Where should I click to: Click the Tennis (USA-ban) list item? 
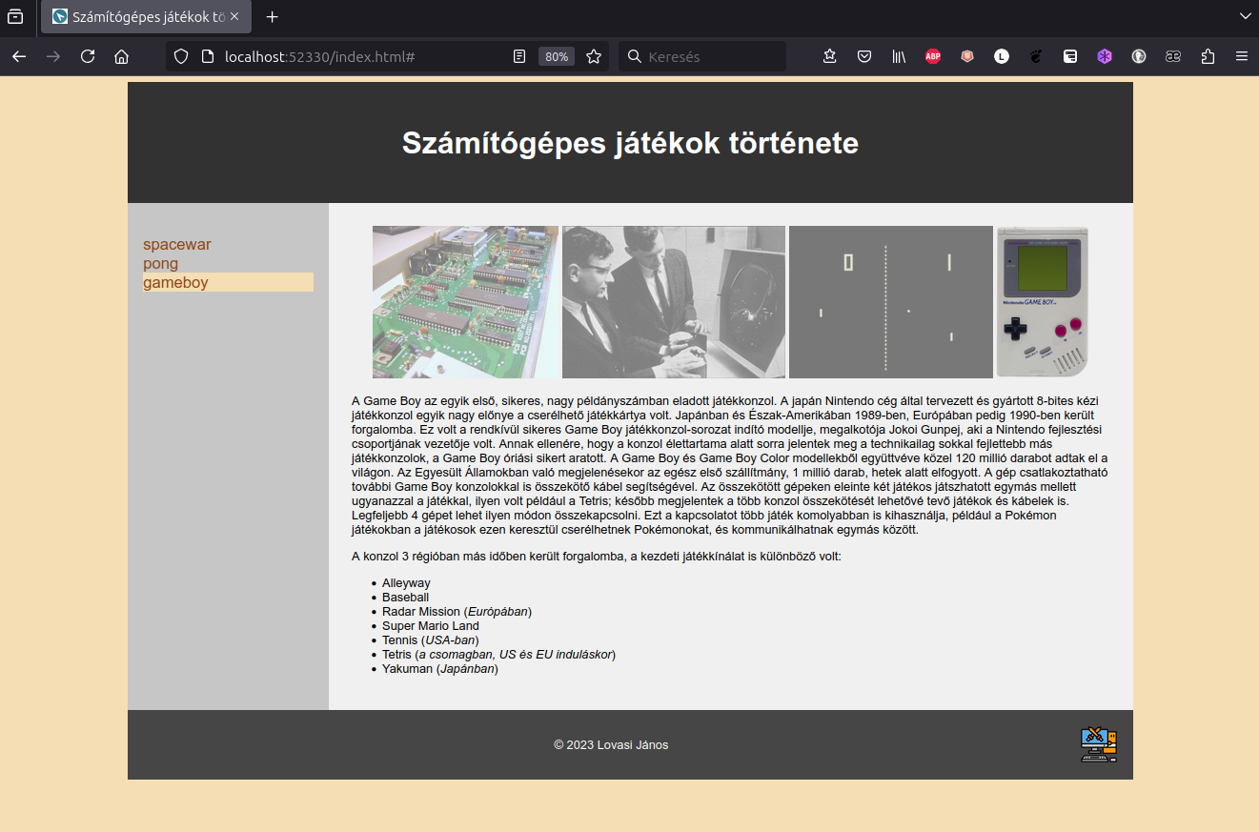click(430, 640)
